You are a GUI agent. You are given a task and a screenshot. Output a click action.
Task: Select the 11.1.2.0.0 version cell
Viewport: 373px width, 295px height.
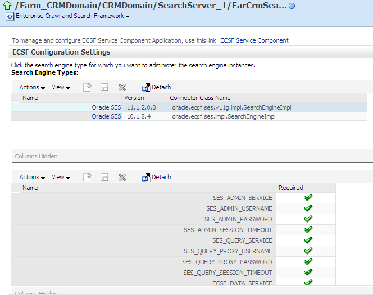tap(144, 107)
